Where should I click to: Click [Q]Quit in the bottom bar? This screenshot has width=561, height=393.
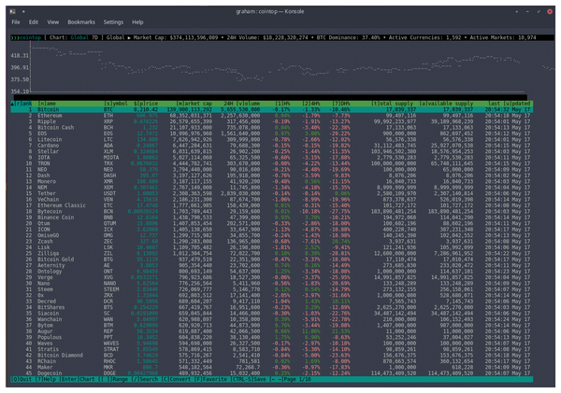click(x=22, y=379)
